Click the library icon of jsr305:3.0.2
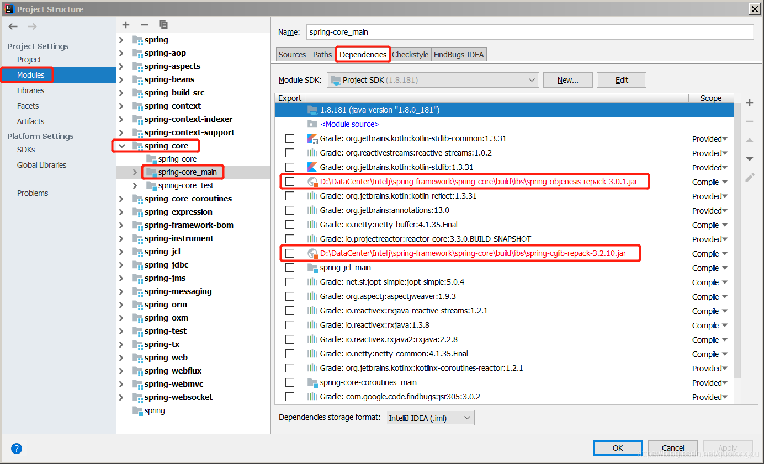 click(312, 397)
